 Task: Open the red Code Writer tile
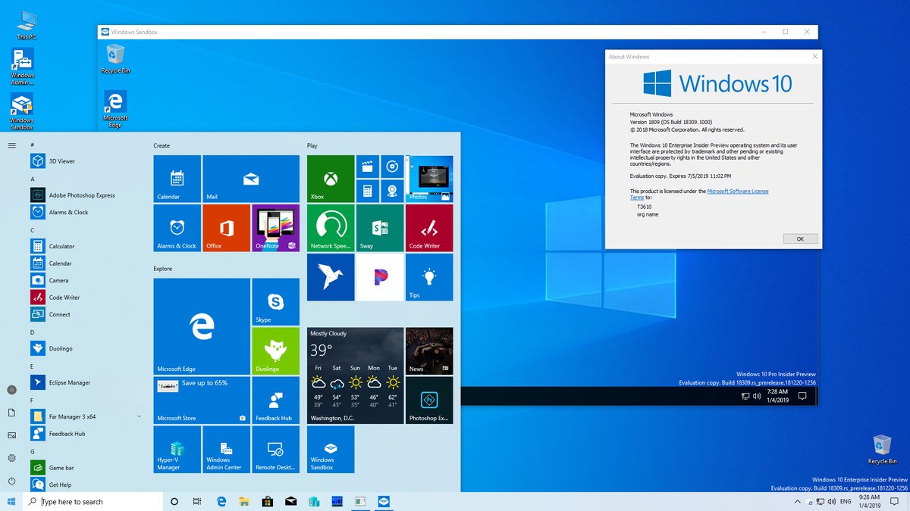pyautogui.click(x=429, y=228)
